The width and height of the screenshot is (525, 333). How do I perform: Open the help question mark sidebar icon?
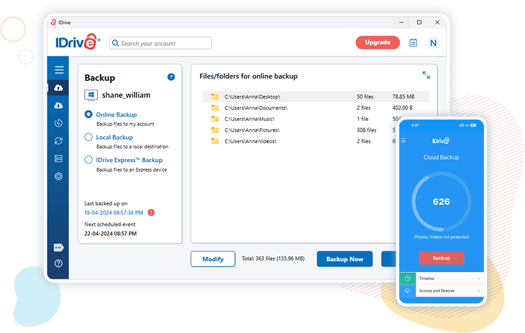click(59, 263)
